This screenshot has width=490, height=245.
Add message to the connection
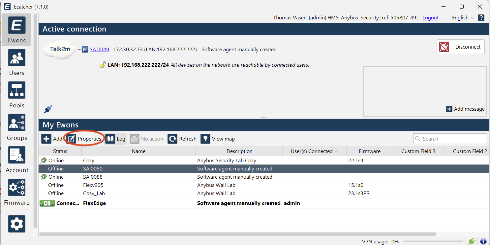click(x=465, y=109)
